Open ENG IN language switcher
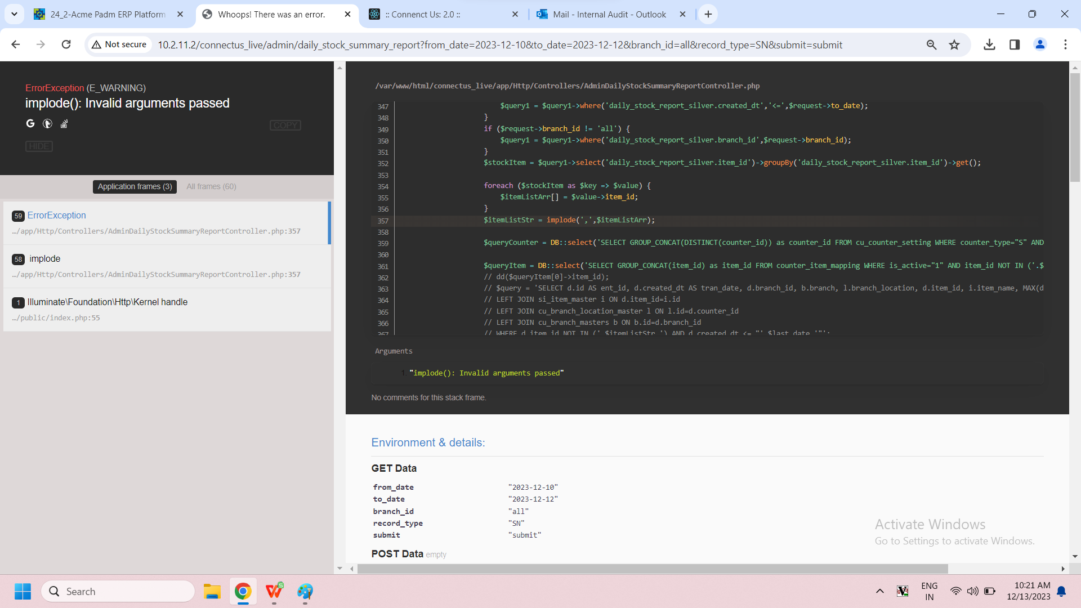Screen dimensions: 1081x608 click(x=930, y=591)
